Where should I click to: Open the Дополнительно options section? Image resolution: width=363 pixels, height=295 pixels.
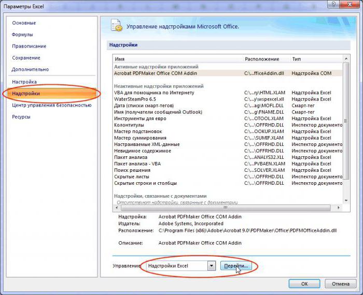point(30,69)
